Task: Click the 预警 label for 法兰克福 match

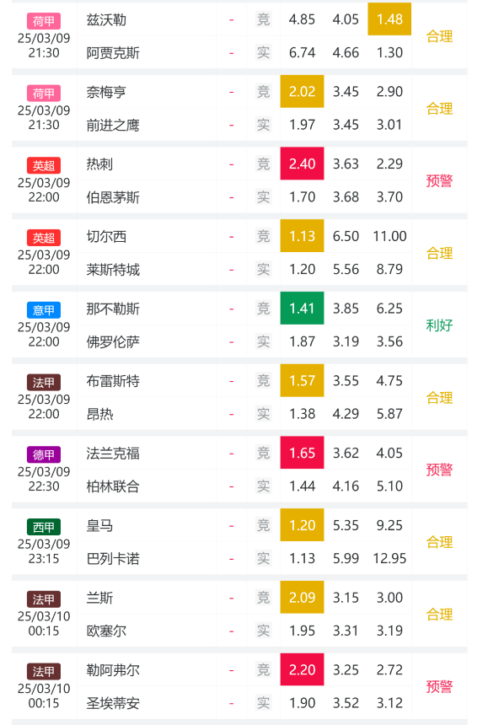Action: pos(439,470)
